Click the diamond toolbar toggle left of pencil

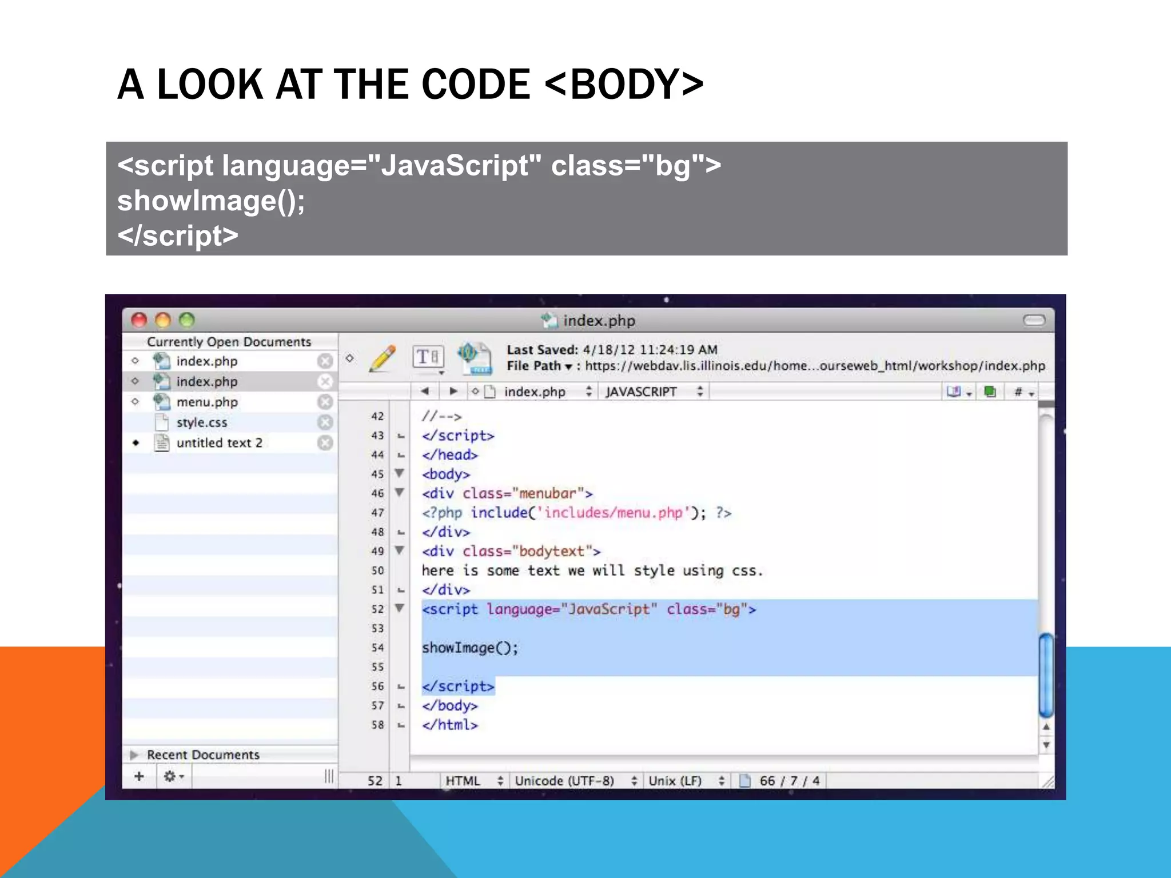[349, 358]
